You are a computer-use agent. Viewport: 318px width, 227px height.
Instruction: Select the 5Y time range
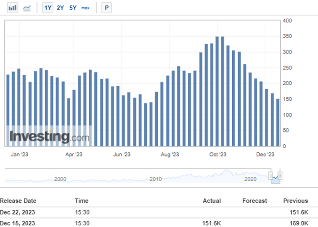point(73,8)
